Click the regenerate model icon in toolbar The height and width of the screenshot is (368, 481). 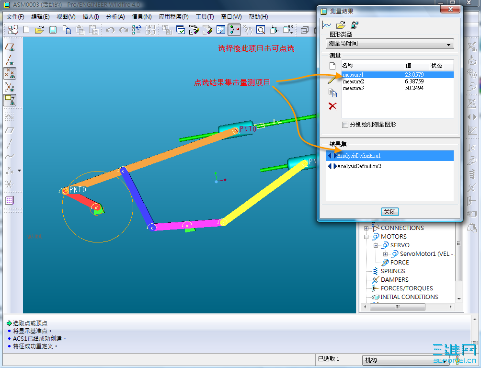click(x=137, y=30)
